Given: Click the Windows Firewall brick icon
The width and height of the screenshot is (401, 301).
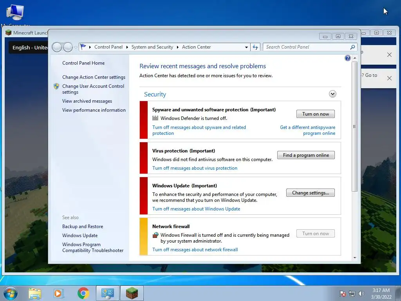Looking at the screenshot, I should pos(155,235).
